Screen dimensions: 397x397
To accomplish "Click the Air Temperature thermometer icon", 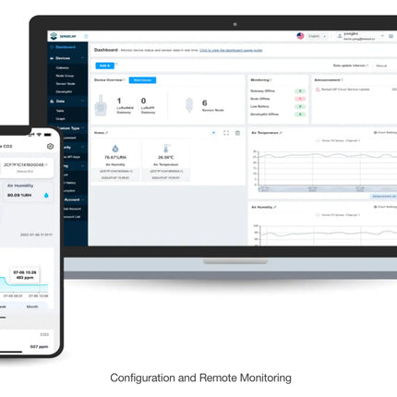I will click(166, 149).
